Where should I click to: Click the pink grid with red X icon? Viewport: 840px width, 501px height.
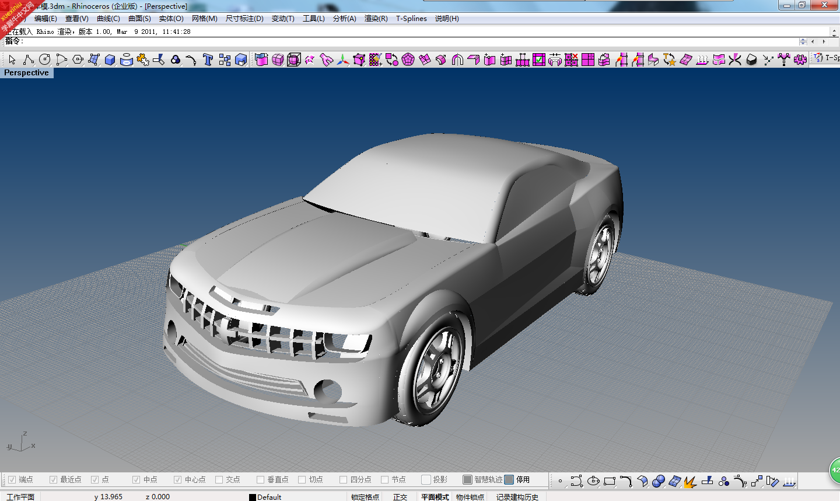point(572,60)
